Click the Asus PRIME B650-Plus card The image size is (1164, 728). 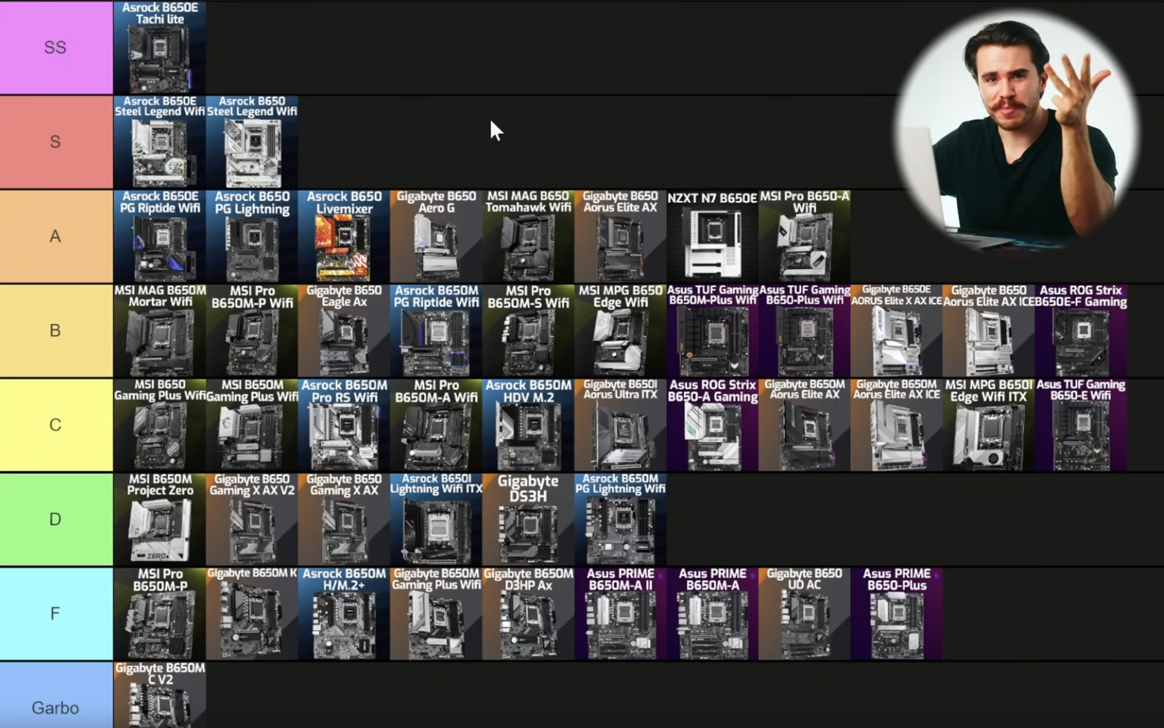pyautogui.click(x=896, y=614)
